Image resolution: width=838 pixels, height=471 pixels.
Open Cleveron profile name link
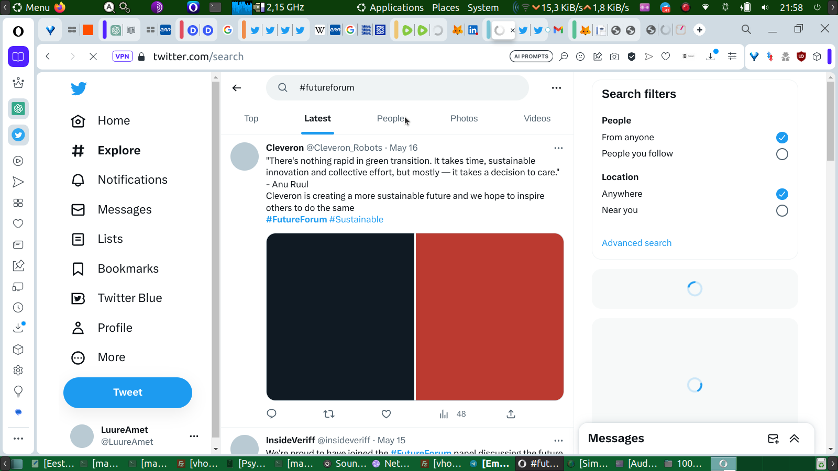coord(285,148)
